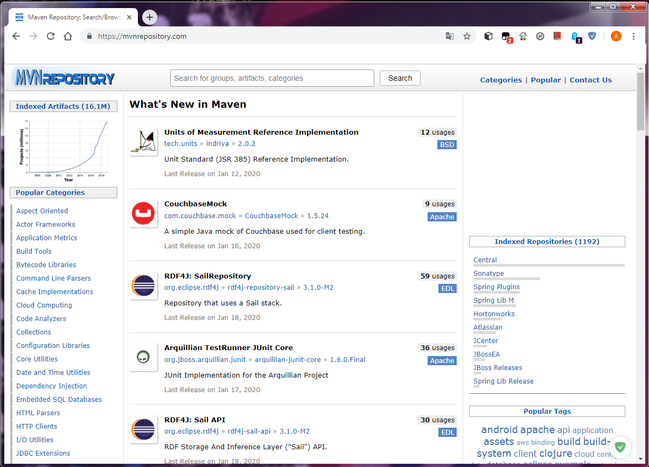Open the orange profile avatar

(616, 36)
